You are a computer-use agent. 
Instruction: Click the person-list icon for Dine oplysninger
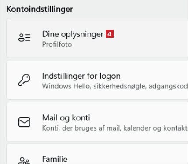(24, 38)
